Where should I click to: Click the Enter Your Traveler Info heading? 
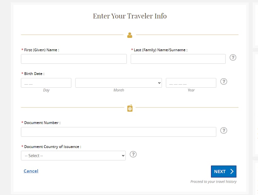coord(130,16)
